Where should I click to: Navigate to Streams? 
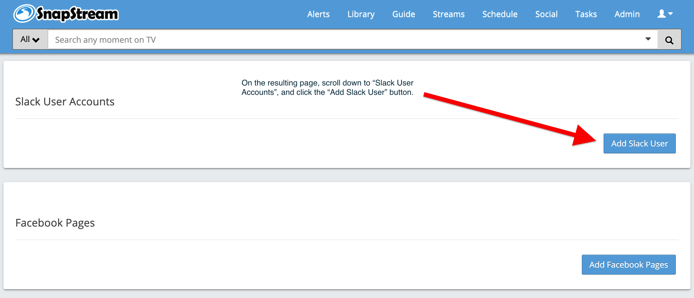449,14
